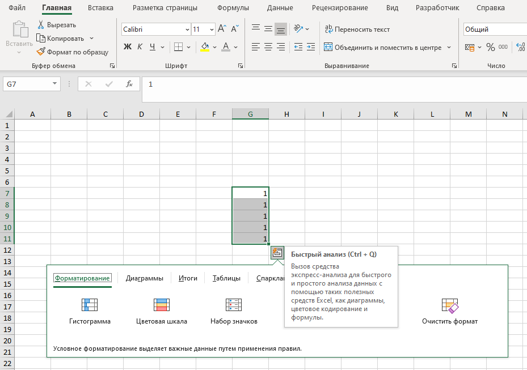Click inside the formula bar
The width and height of the screenshot is (527, 370).
(x=227, y=84)
